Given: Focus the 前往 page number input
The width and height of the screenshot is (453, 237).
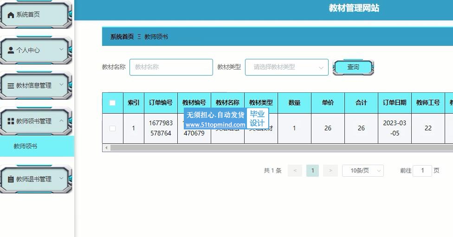Looking at the screenshot, I should [x=422, y=171].
